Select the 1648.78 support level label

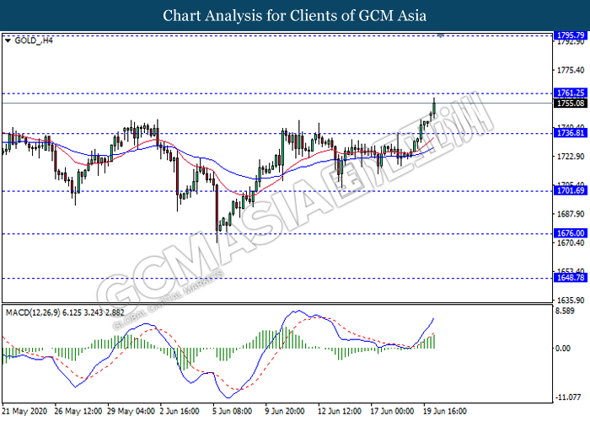[571, 277]
